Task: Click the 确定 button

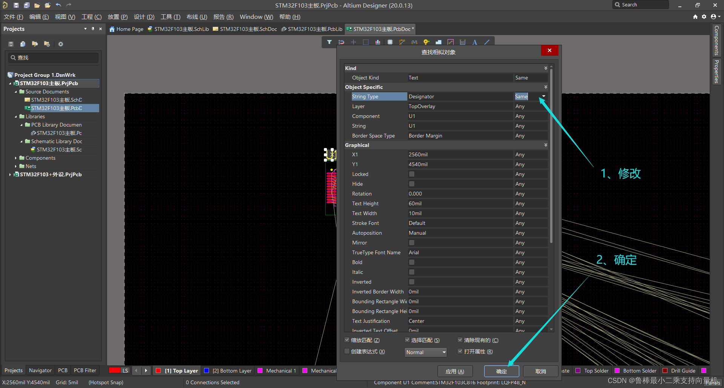Action: tap(502, 371)
